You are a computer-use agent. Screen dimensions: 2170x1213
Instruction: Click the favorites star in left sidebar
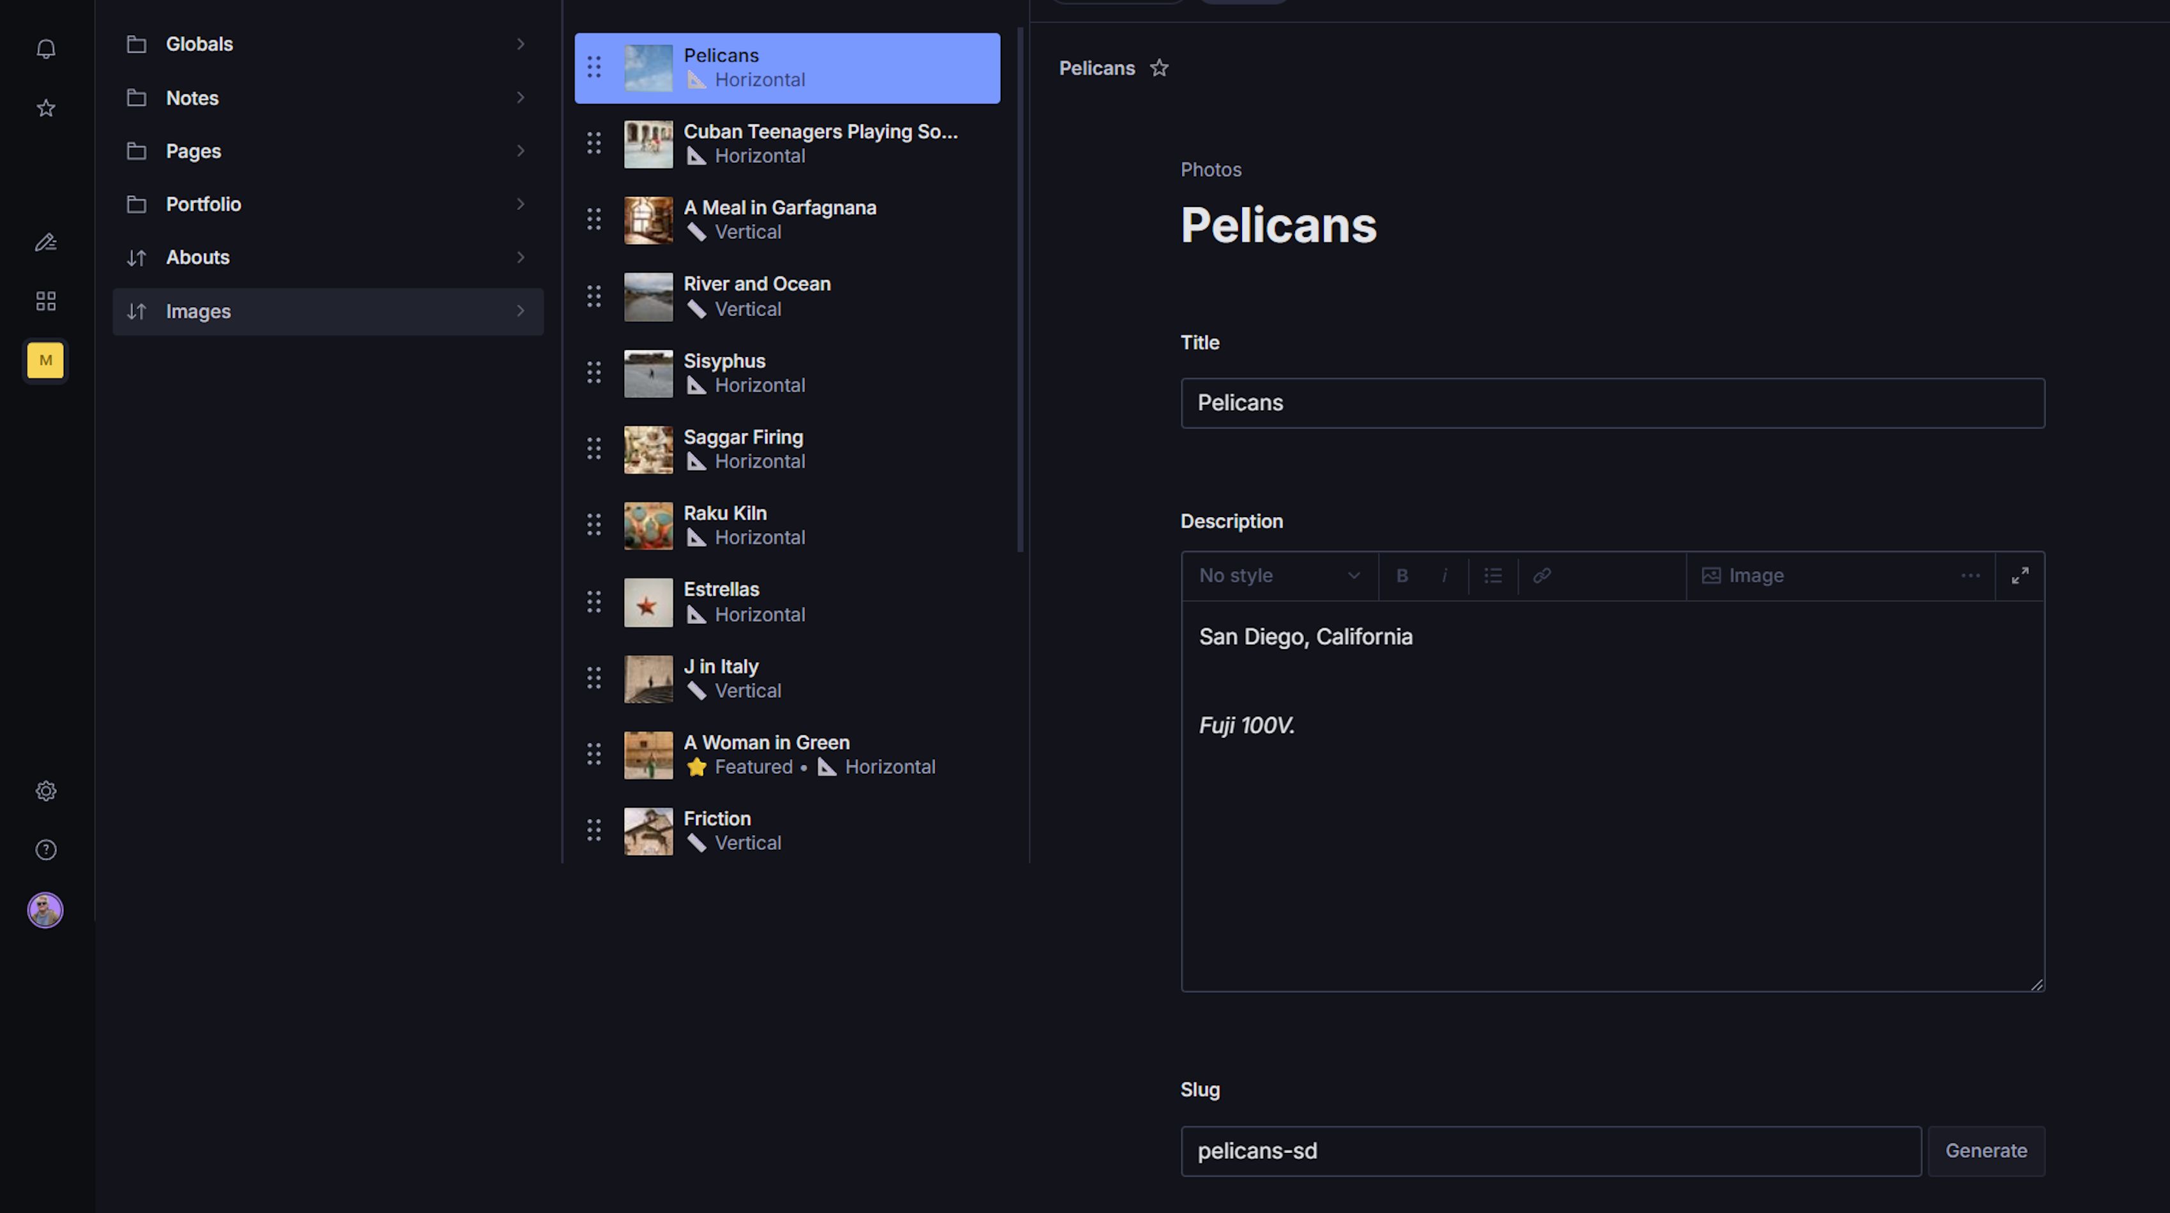45,109
